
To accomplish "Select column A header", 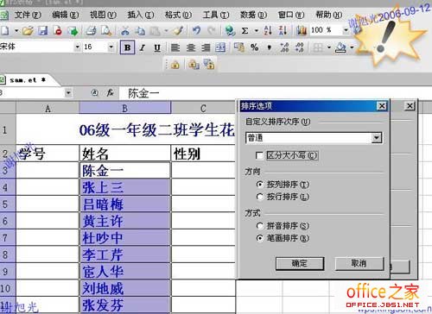I will point(48,109).
